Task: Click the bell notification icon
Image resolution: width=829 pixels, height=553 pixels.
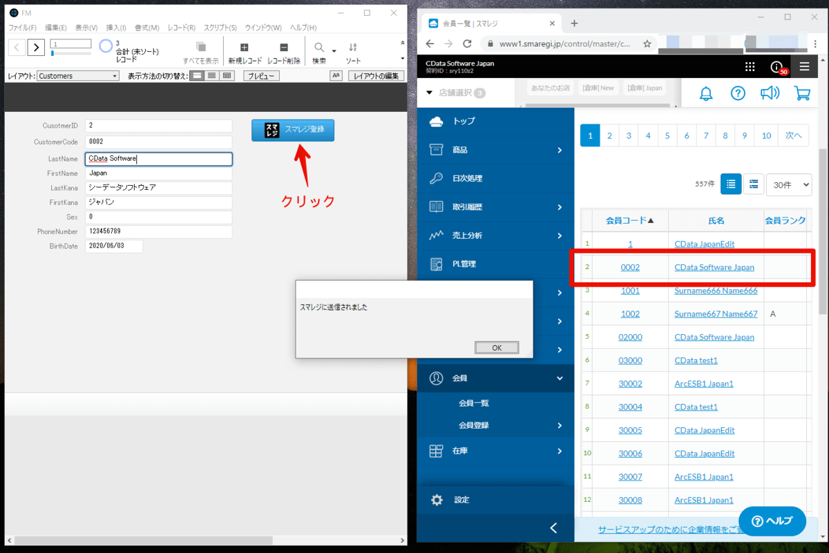Action: [706, 93]
